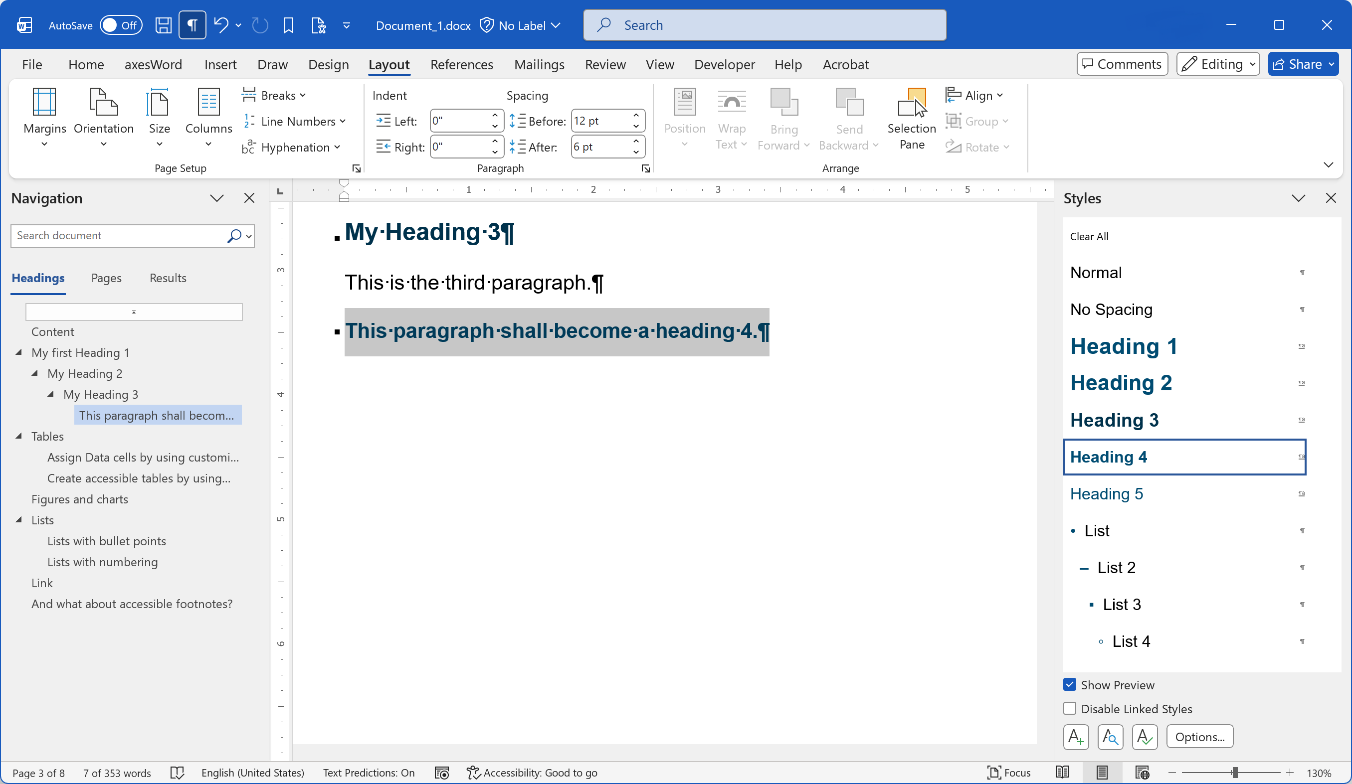Apply the No Spacing style
Image resolution: width=1352 pixels, height=784 pixels.
point(1184,310)
